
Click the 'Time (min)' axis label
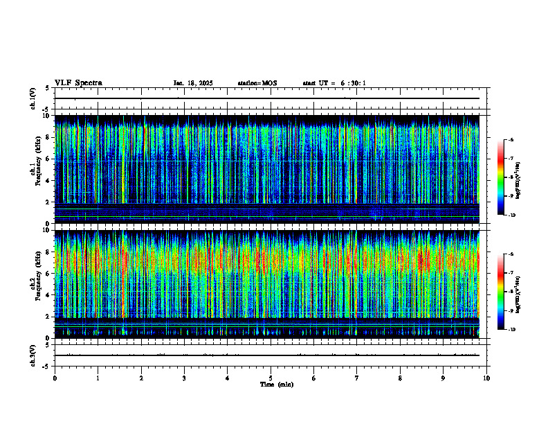coord(277,385)
